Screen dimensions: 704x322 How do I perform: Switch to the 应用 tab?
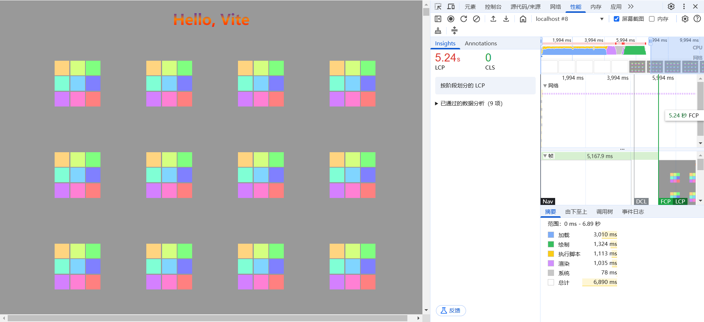(616, 7)
